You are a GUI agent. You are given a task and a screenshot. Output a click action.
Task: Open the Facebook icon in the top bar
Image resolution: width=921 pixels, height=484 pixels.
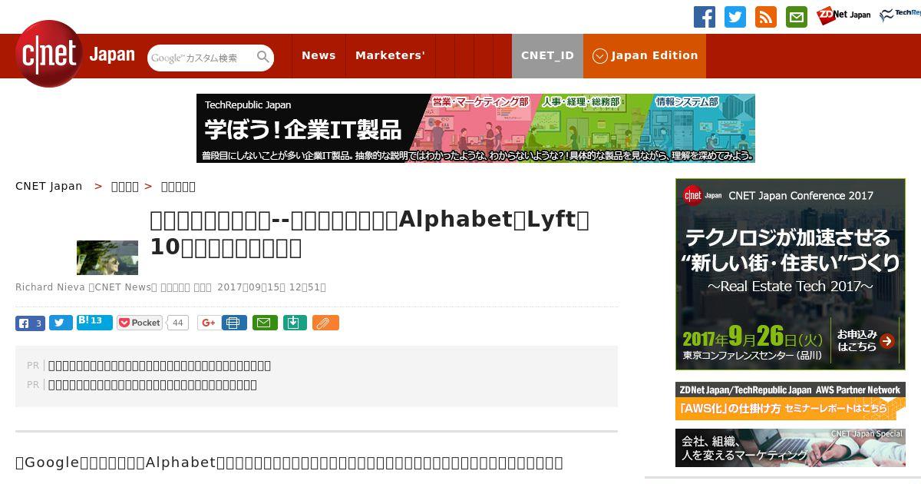click(x=705, y=17)
